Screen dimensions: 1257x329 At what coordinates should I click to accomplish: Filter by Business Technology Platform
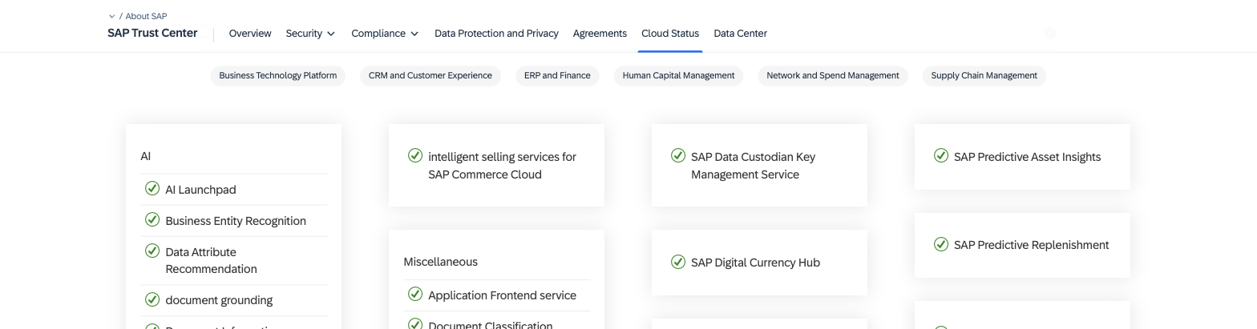(x=278, y=76)
